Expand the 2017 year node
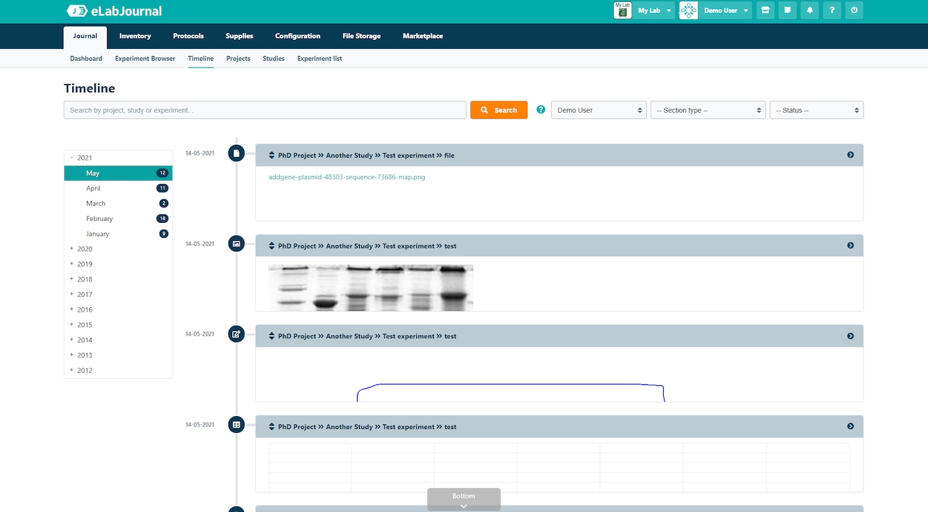 72,294
